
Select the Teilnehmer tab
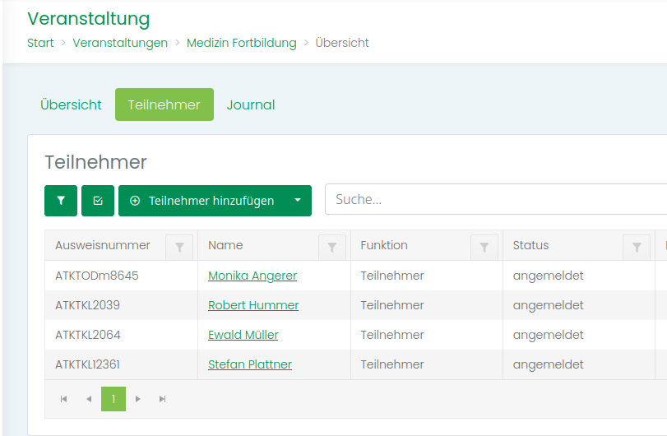point(164,104)
